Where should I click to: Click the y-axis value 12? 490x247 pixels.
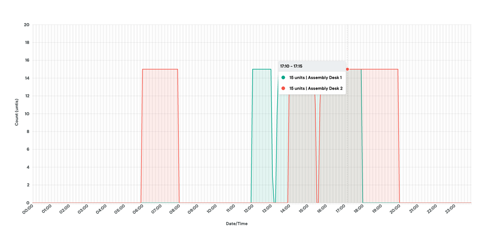[x=27, y=96]
